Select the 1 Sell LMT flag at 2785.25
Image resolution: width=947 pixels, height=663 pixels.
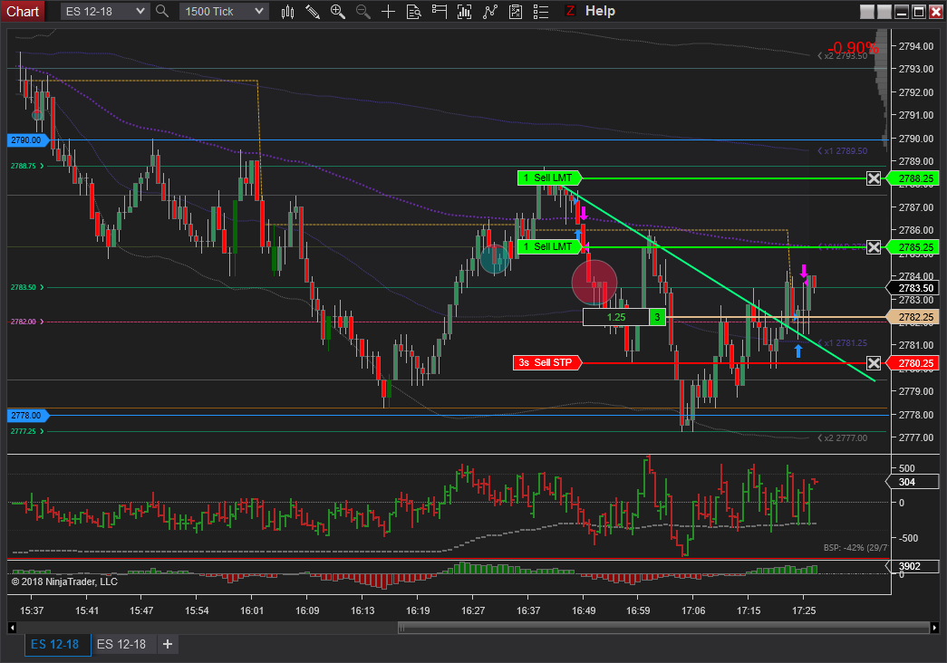pyautogui.click(x=549, y=247)
